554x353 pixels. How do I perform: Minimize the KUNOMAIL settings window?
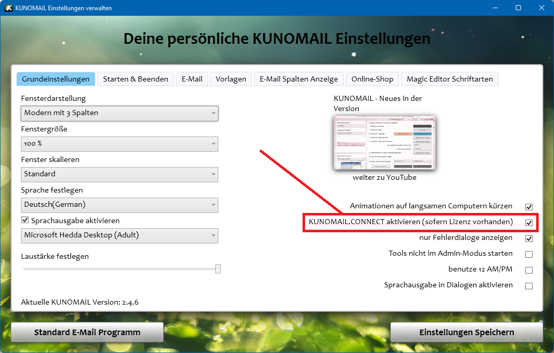pos(495,8)
